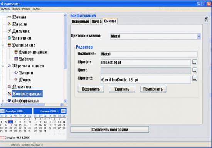This screenshot has width=212, height=148.
Task: Click the tree horizontal scrollbar left arrow
Action: click(2, 104)
